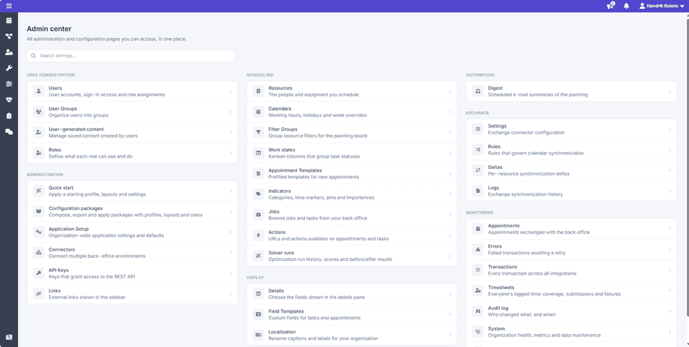Click the System stethoscope icon
689x347 pixels.
[478, 332]
